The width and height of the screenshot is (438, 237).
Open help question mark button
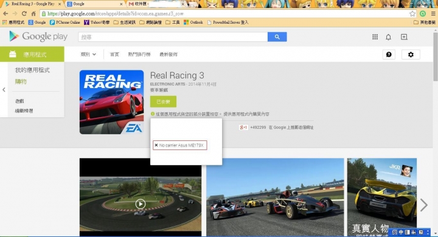[x=389, y=55]
